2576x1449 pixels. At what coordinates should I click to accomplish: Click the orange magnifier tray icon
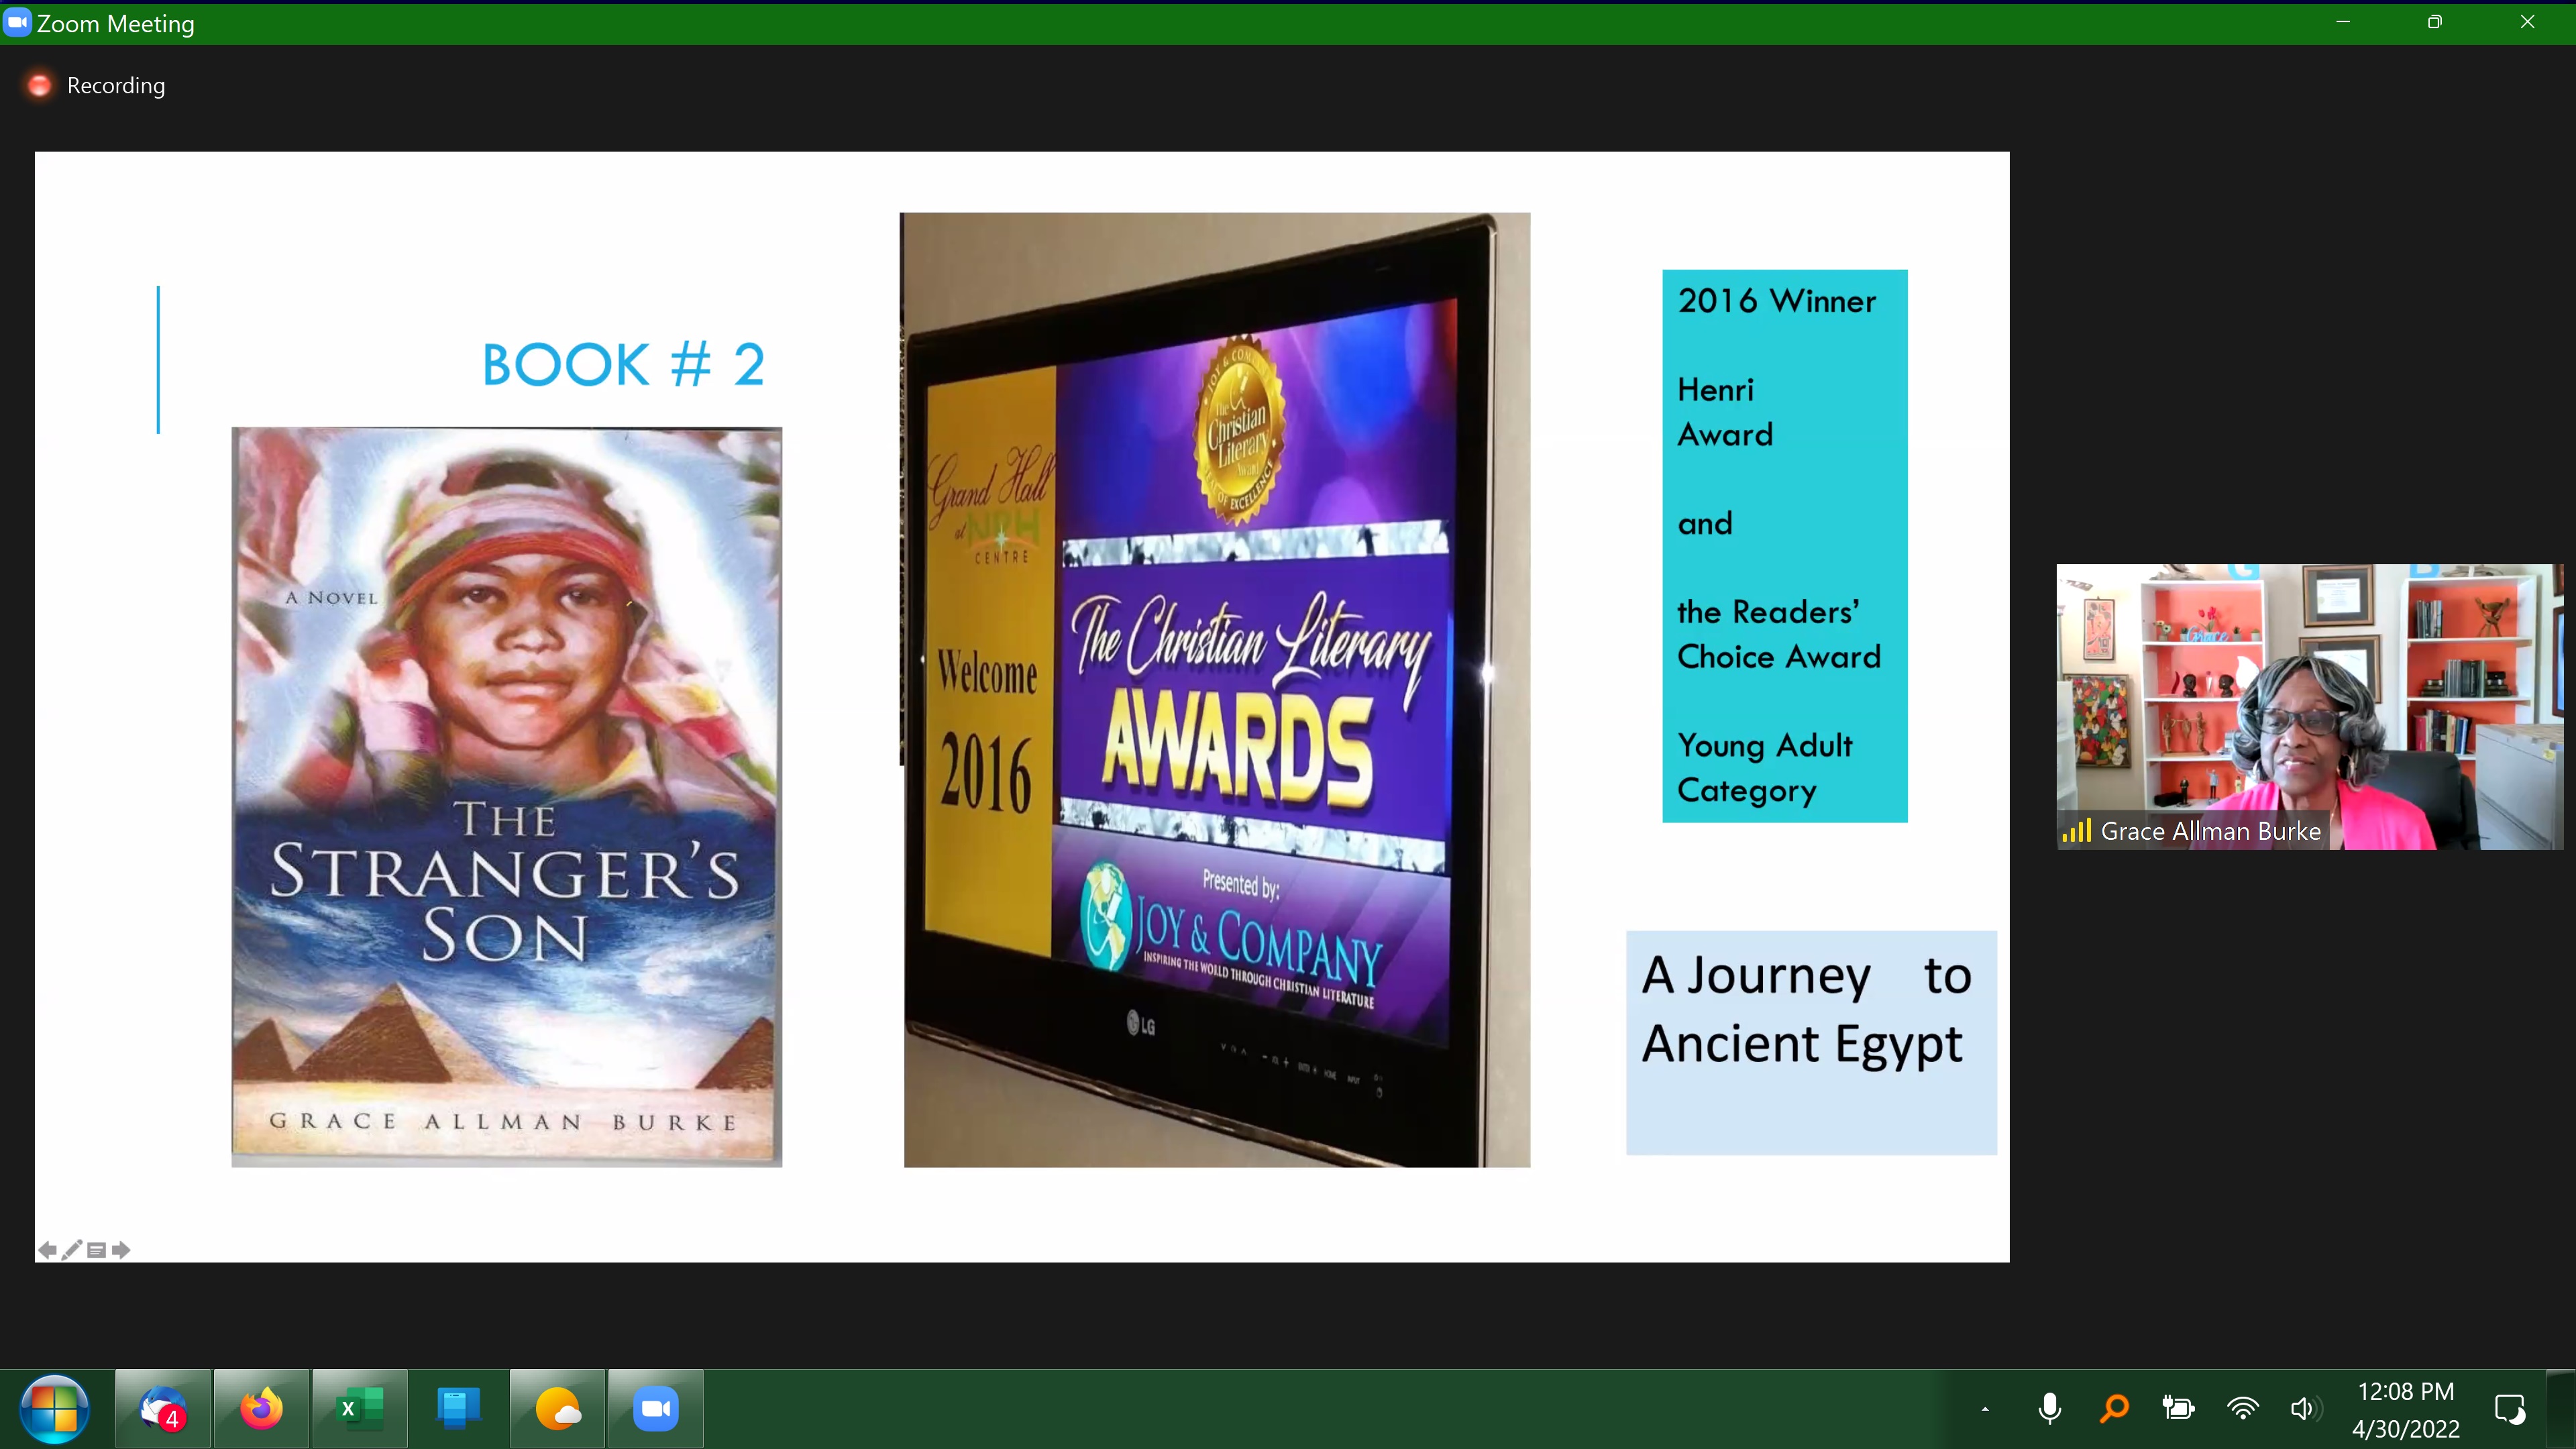click(2114, 1409)
